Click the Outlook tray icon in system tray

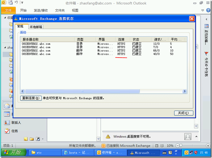186,153
